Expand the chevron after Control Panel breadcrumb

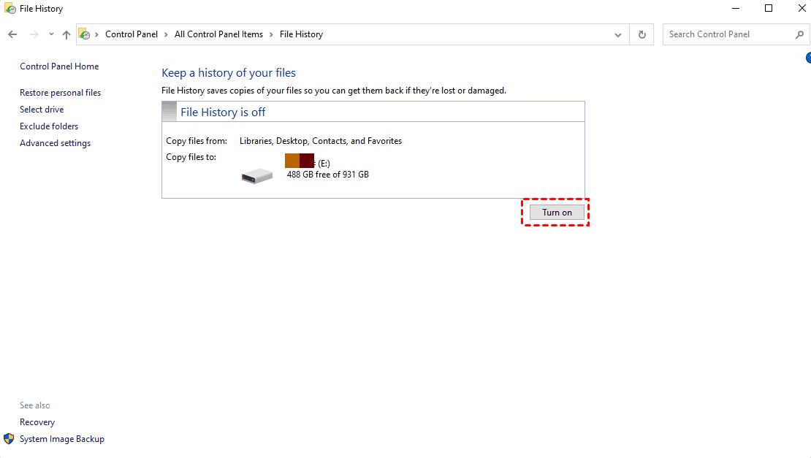[x=166, y=34]
